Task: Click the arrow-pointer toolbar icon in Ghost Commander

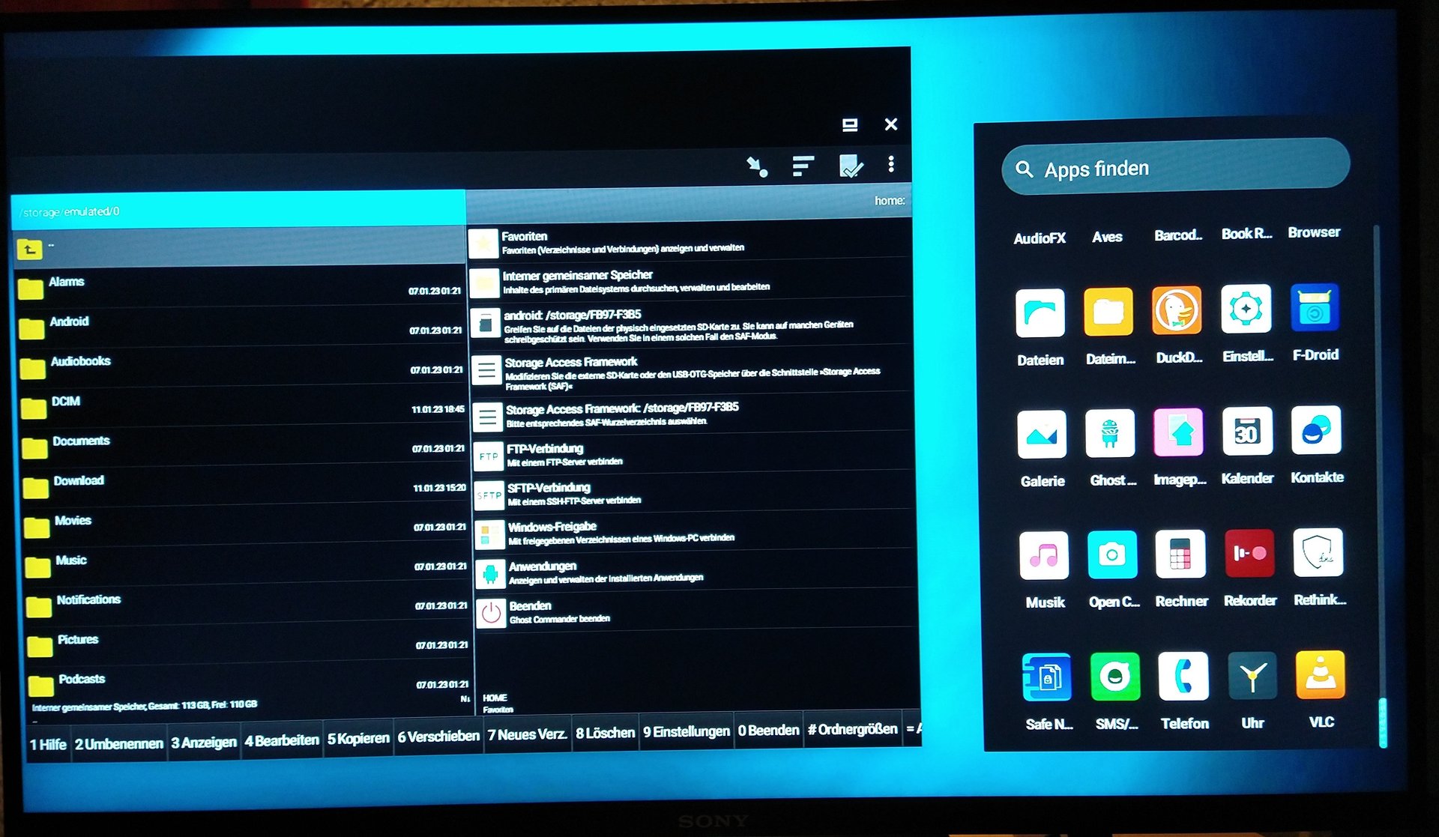Action: click(757, 166)
